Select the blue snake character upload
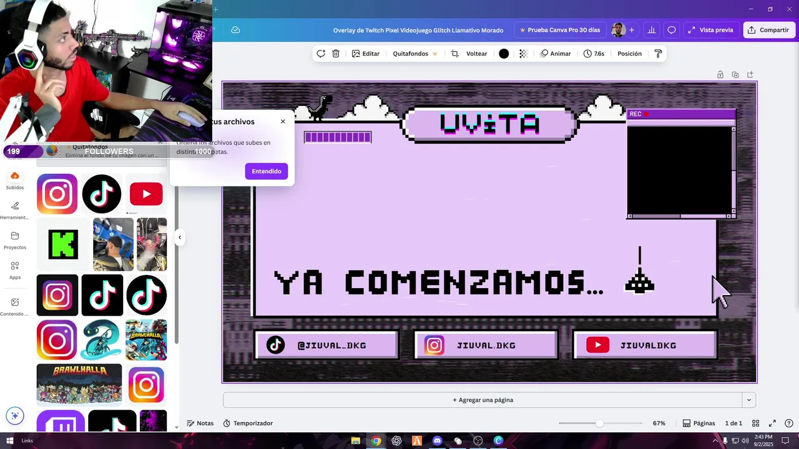The width and height of the screenshot is (799, 449). point(102,340)
